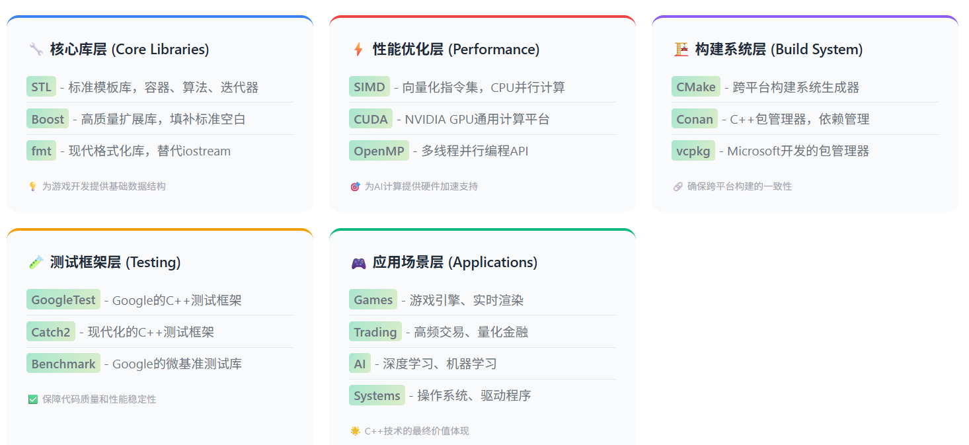Click the 性能优化层 (Performance) heading
This screenshot has width=969, height=445.
[x=456, y=50]
